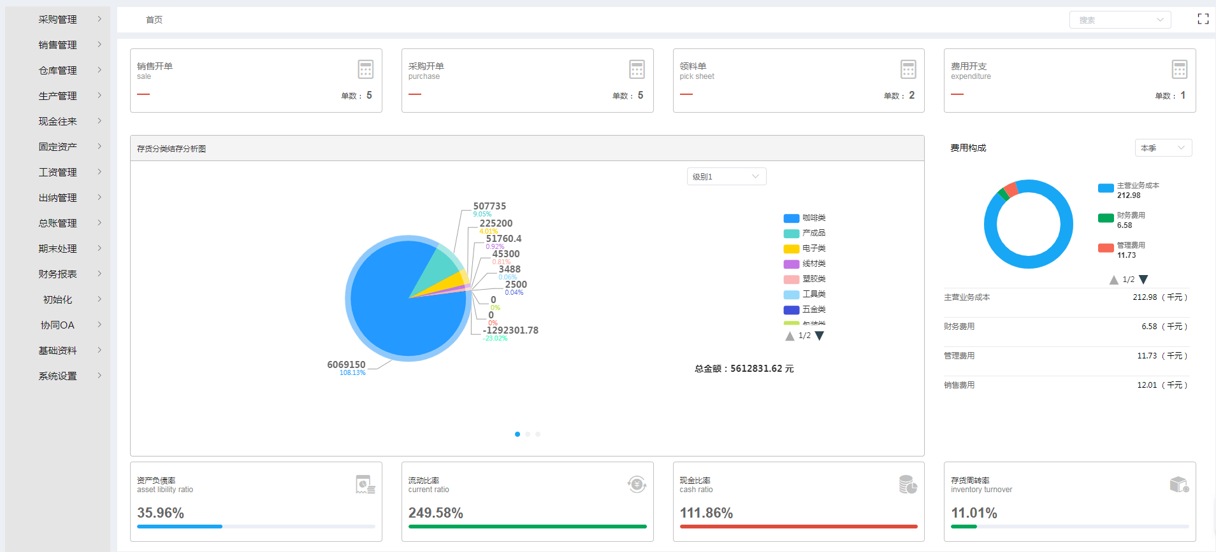Click the calculator icon on 销售开单 card

[x=365, y=69]
